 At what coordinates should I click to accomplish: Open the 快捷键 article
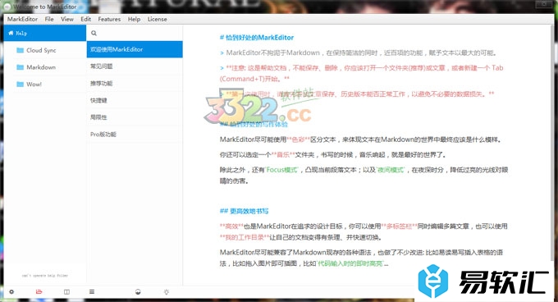135,100
